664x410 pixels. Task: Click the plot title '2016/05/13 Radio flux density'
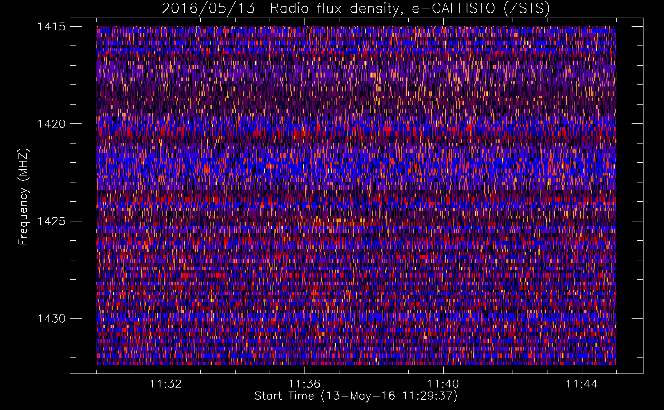pyautogui.click(x=356, y=8)
